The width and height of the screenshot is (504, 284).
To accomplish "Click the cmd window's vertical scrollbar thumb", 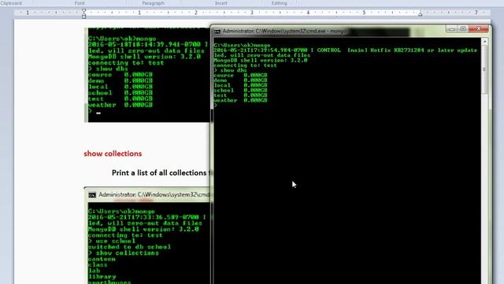I will coord(484,69).
